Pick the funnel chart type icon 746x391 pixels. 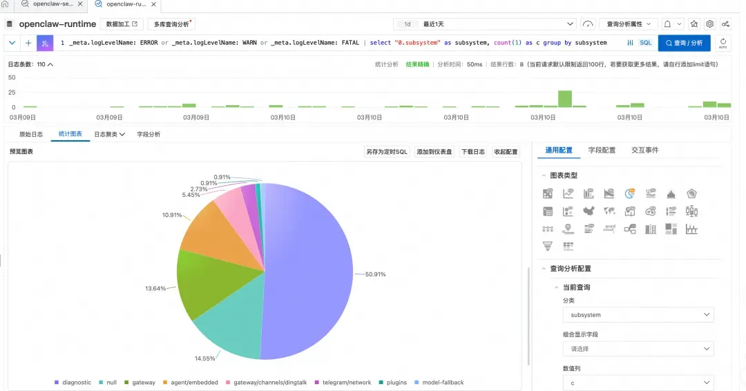pos(548,246)
